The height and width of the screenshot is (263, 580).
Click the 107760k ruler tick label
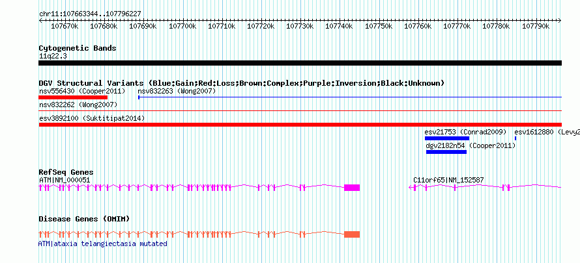(418, 26)
